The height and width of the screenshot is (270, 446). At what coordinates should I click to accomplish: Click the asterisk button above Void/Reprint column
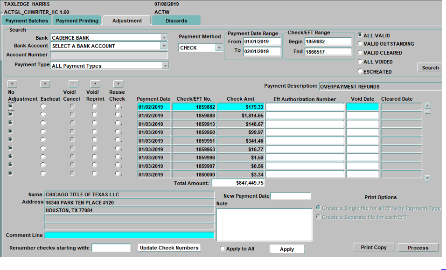95,84
